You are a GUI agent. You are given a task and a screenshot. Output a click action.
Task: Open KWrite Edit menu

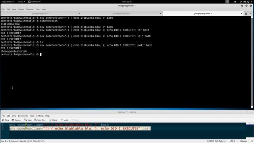coord(8,116)
